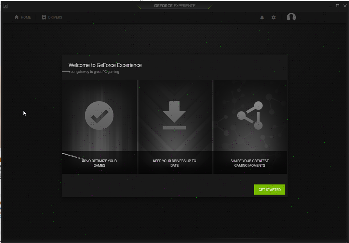Image resolution: width=349 pixels, height=243 pixels.
Task: Open GeForce Experience settings gear
Action: pos(273,17)
